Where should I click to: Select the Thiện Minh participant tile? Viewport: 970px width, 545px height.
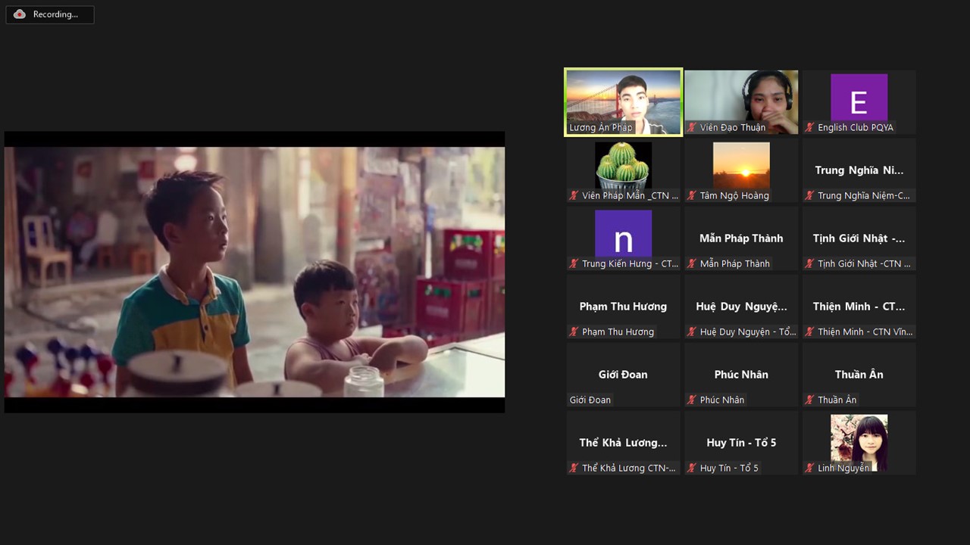coord(859,307)
